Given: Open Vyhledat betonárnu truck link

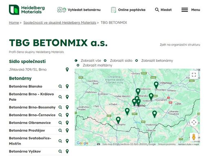Looking at the screenshot, I should point(79,10).
